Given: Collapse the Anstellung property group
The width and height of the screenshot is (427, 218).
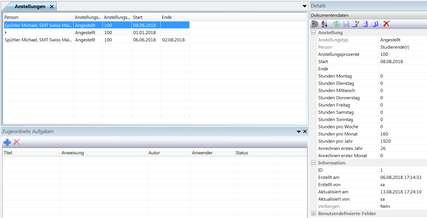Looking at the screenshot, I should point(313,33).
